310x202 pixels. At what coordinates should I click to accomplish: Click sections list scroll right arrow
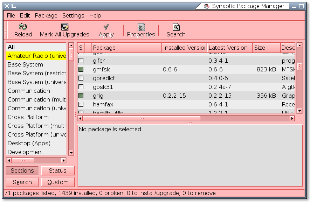coord(63,160)
